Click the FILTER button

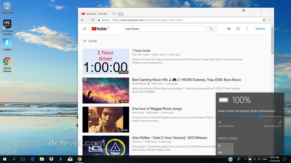[x=90, y=41]
